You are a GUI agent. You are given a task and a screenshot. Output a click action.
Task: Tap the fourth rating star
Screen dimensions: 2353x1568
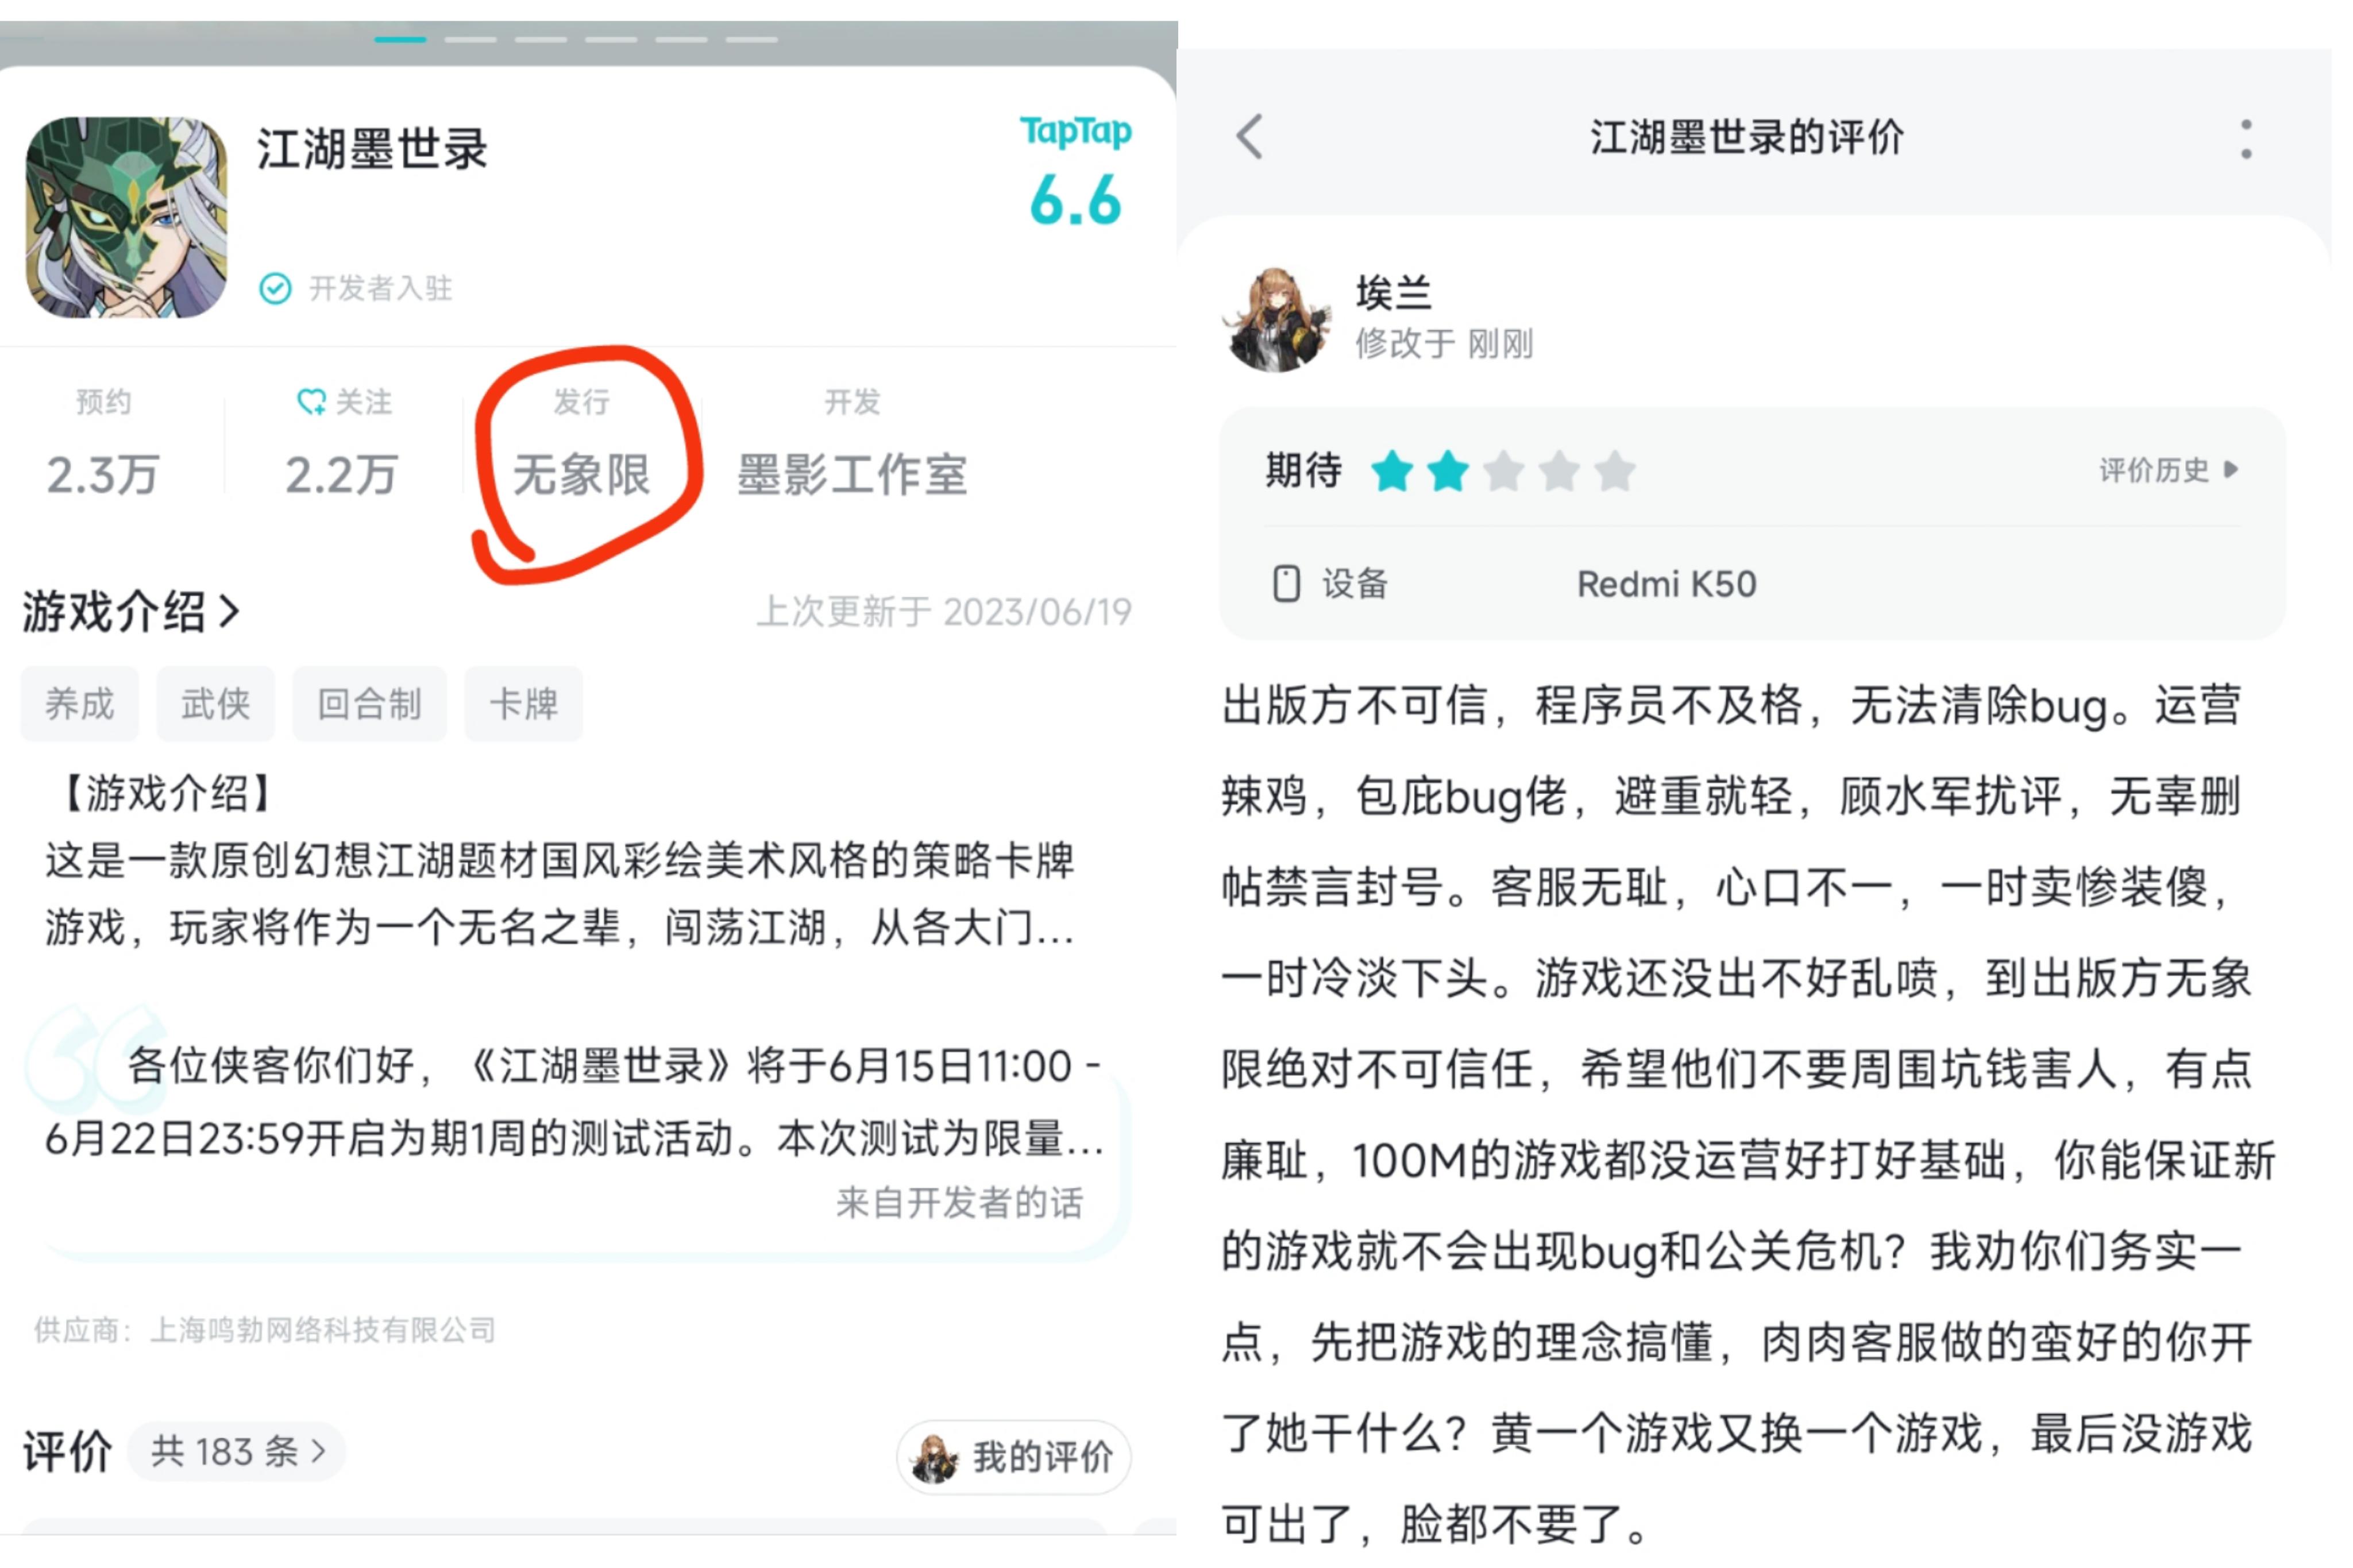1559,471
